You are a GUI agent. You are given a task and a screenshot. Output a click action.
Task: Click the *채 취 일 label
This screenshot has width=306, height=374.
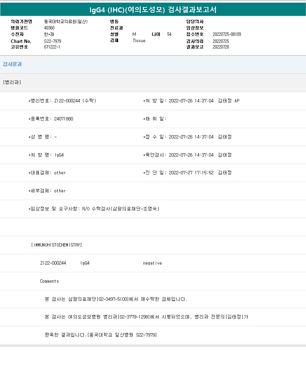(155, 119)
